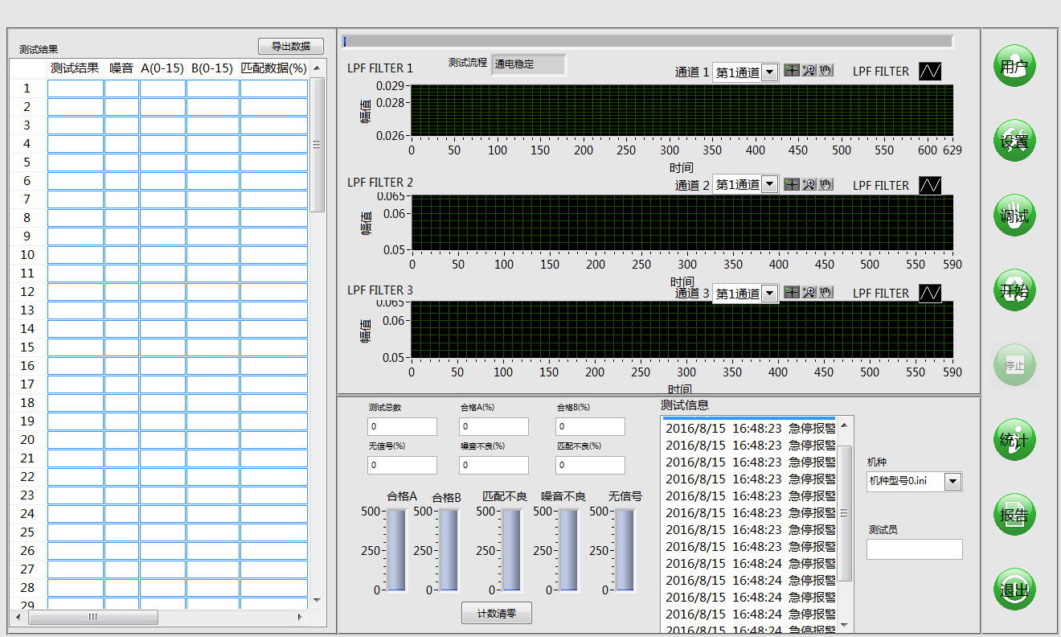The image size is (1061, 637).
Task: Open the 用户 (User) panel
Action: 1014,66
